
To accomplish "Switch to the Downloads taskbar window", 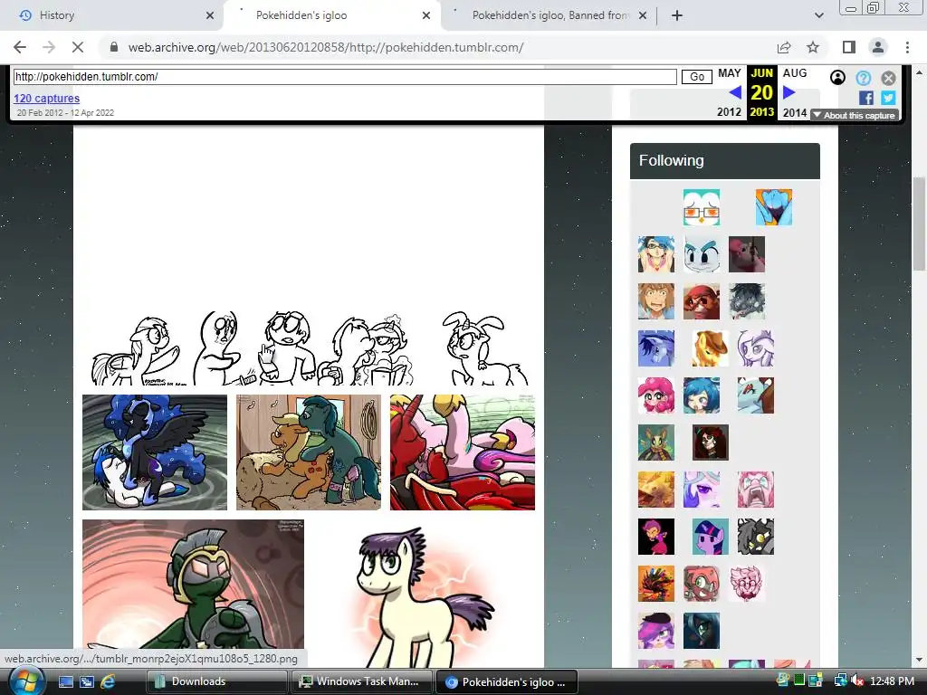I will click(x=216, y=681).
